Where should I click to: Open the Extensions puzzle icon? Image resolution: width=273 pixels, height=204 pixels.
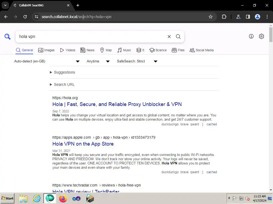(224, 17)
